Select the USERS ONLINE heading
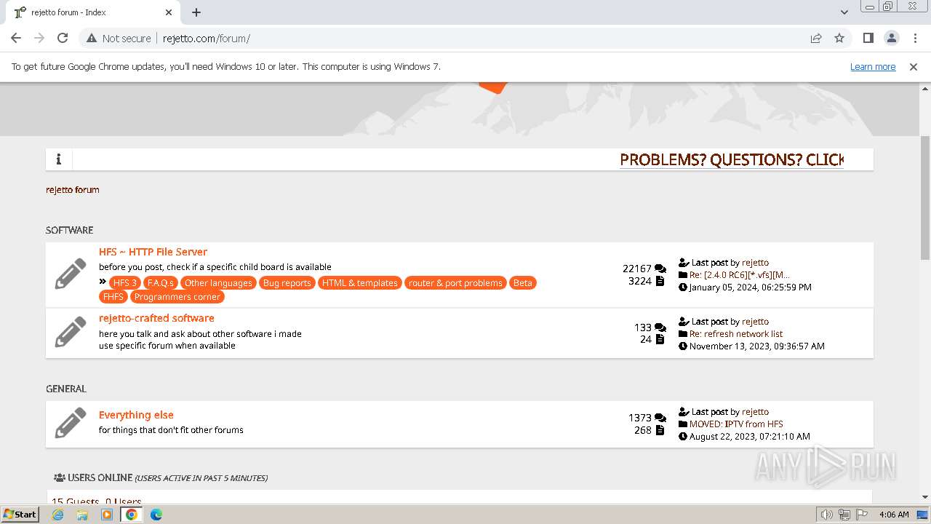 (160, 478)
